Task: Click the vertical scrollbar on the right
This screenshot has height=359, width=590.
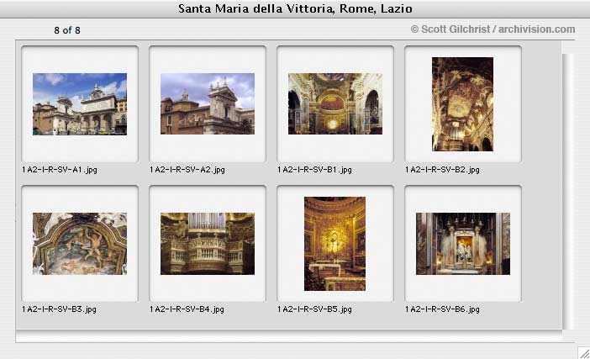Action: pyautogui.click(x=568, y=192)
